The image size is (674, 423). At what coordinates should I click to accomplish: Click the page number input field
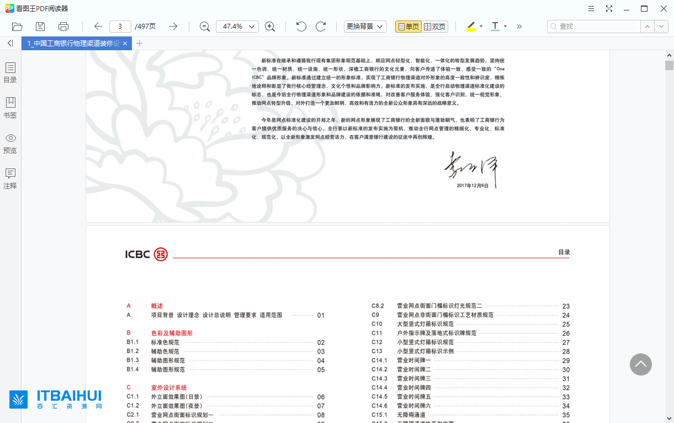point(120,27)
